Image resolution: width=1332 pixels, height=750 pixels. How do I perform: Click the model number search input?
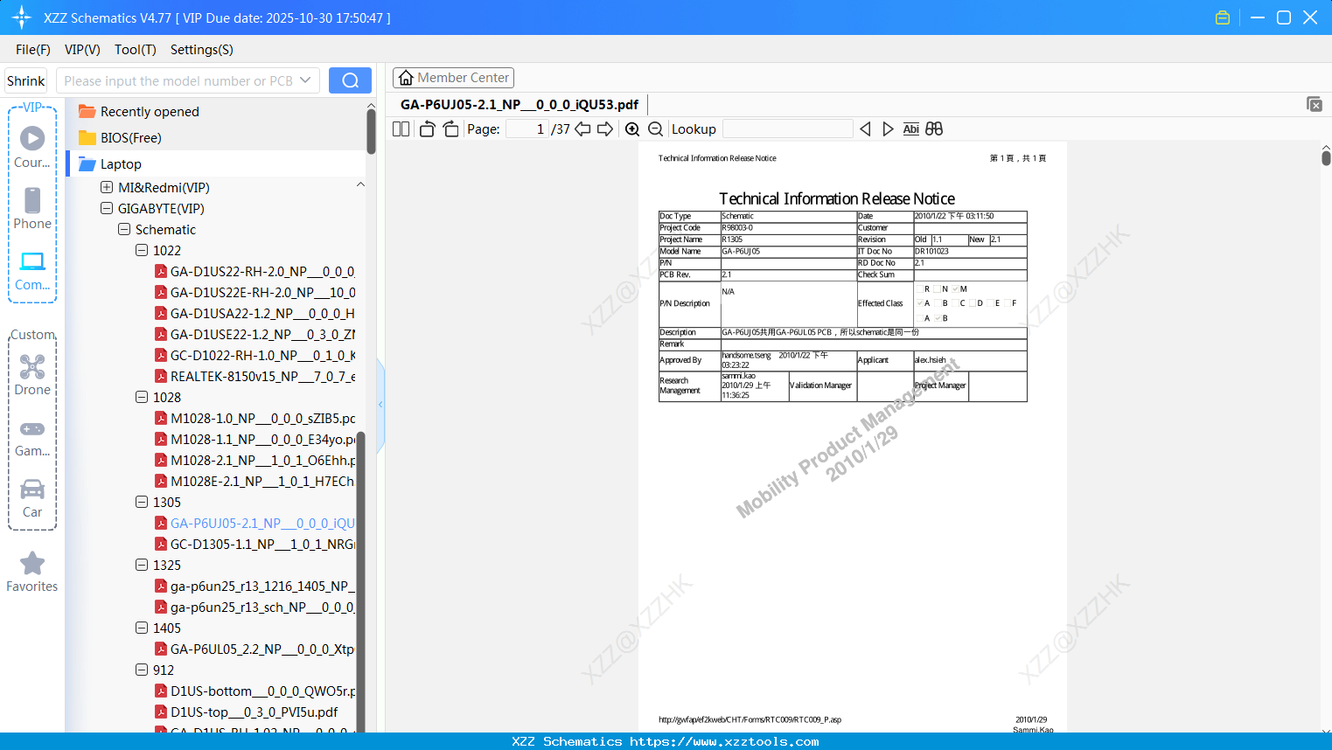coord(178,80)
